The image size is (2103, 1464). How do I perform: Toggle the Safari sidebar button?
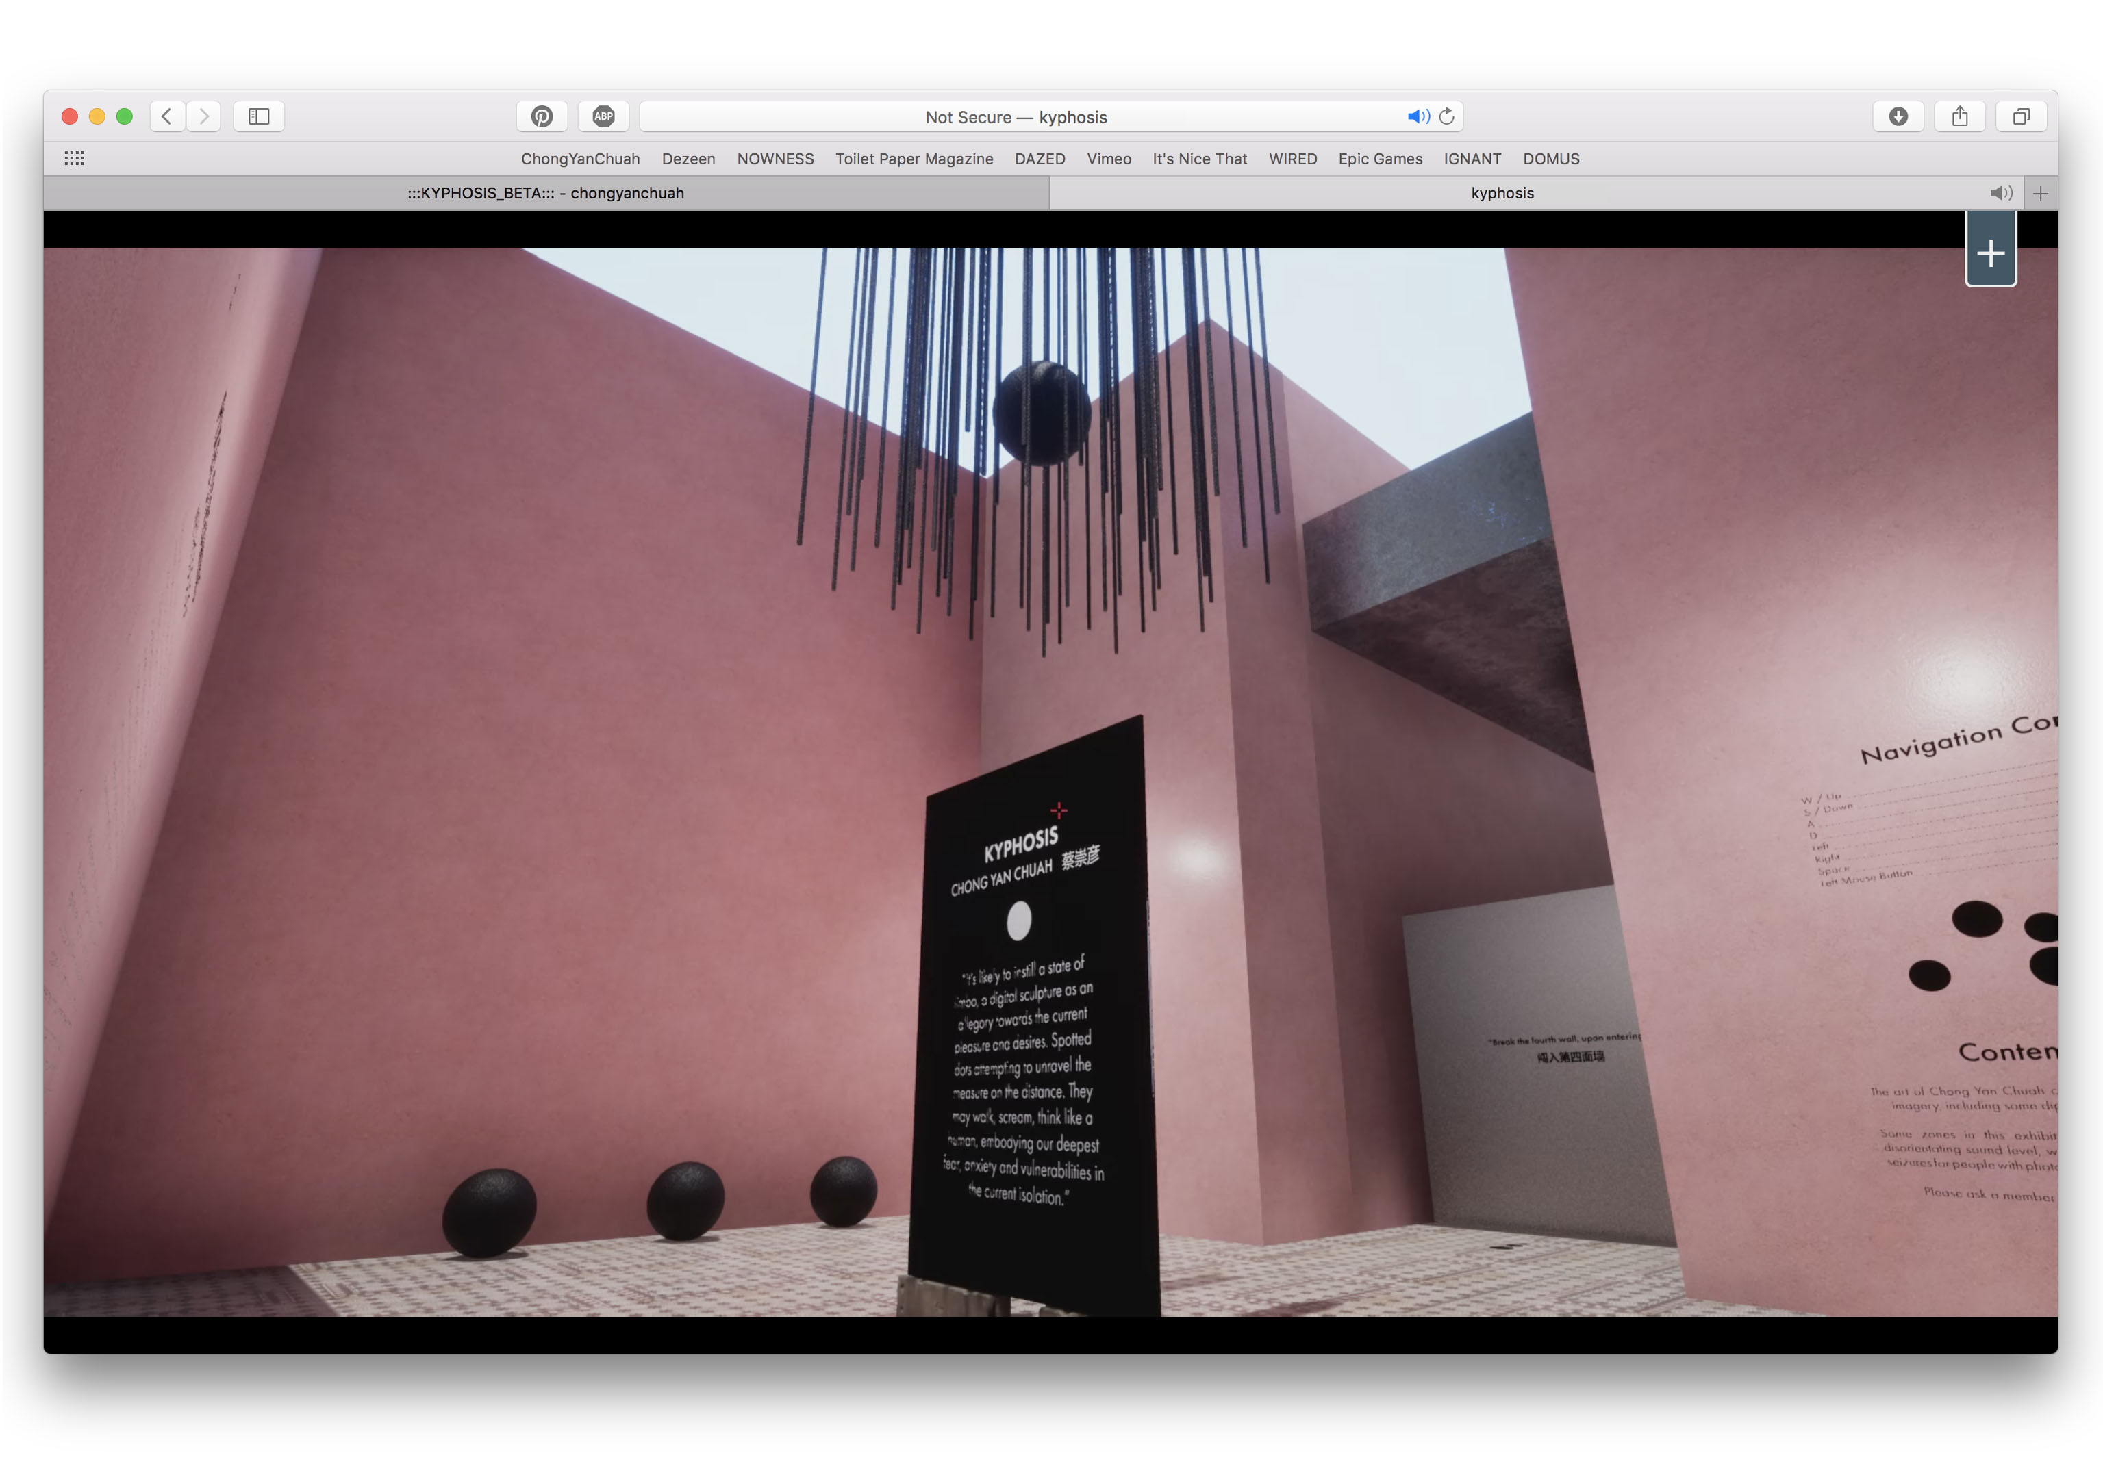pos(258,116)
